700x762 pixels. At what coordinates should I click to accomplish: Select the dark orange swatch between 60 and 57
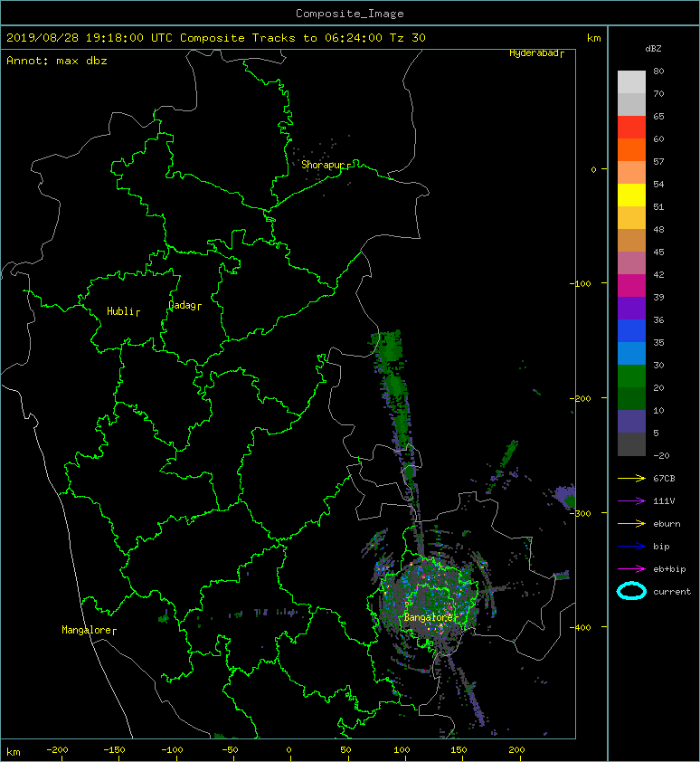(x=631, y=149)
